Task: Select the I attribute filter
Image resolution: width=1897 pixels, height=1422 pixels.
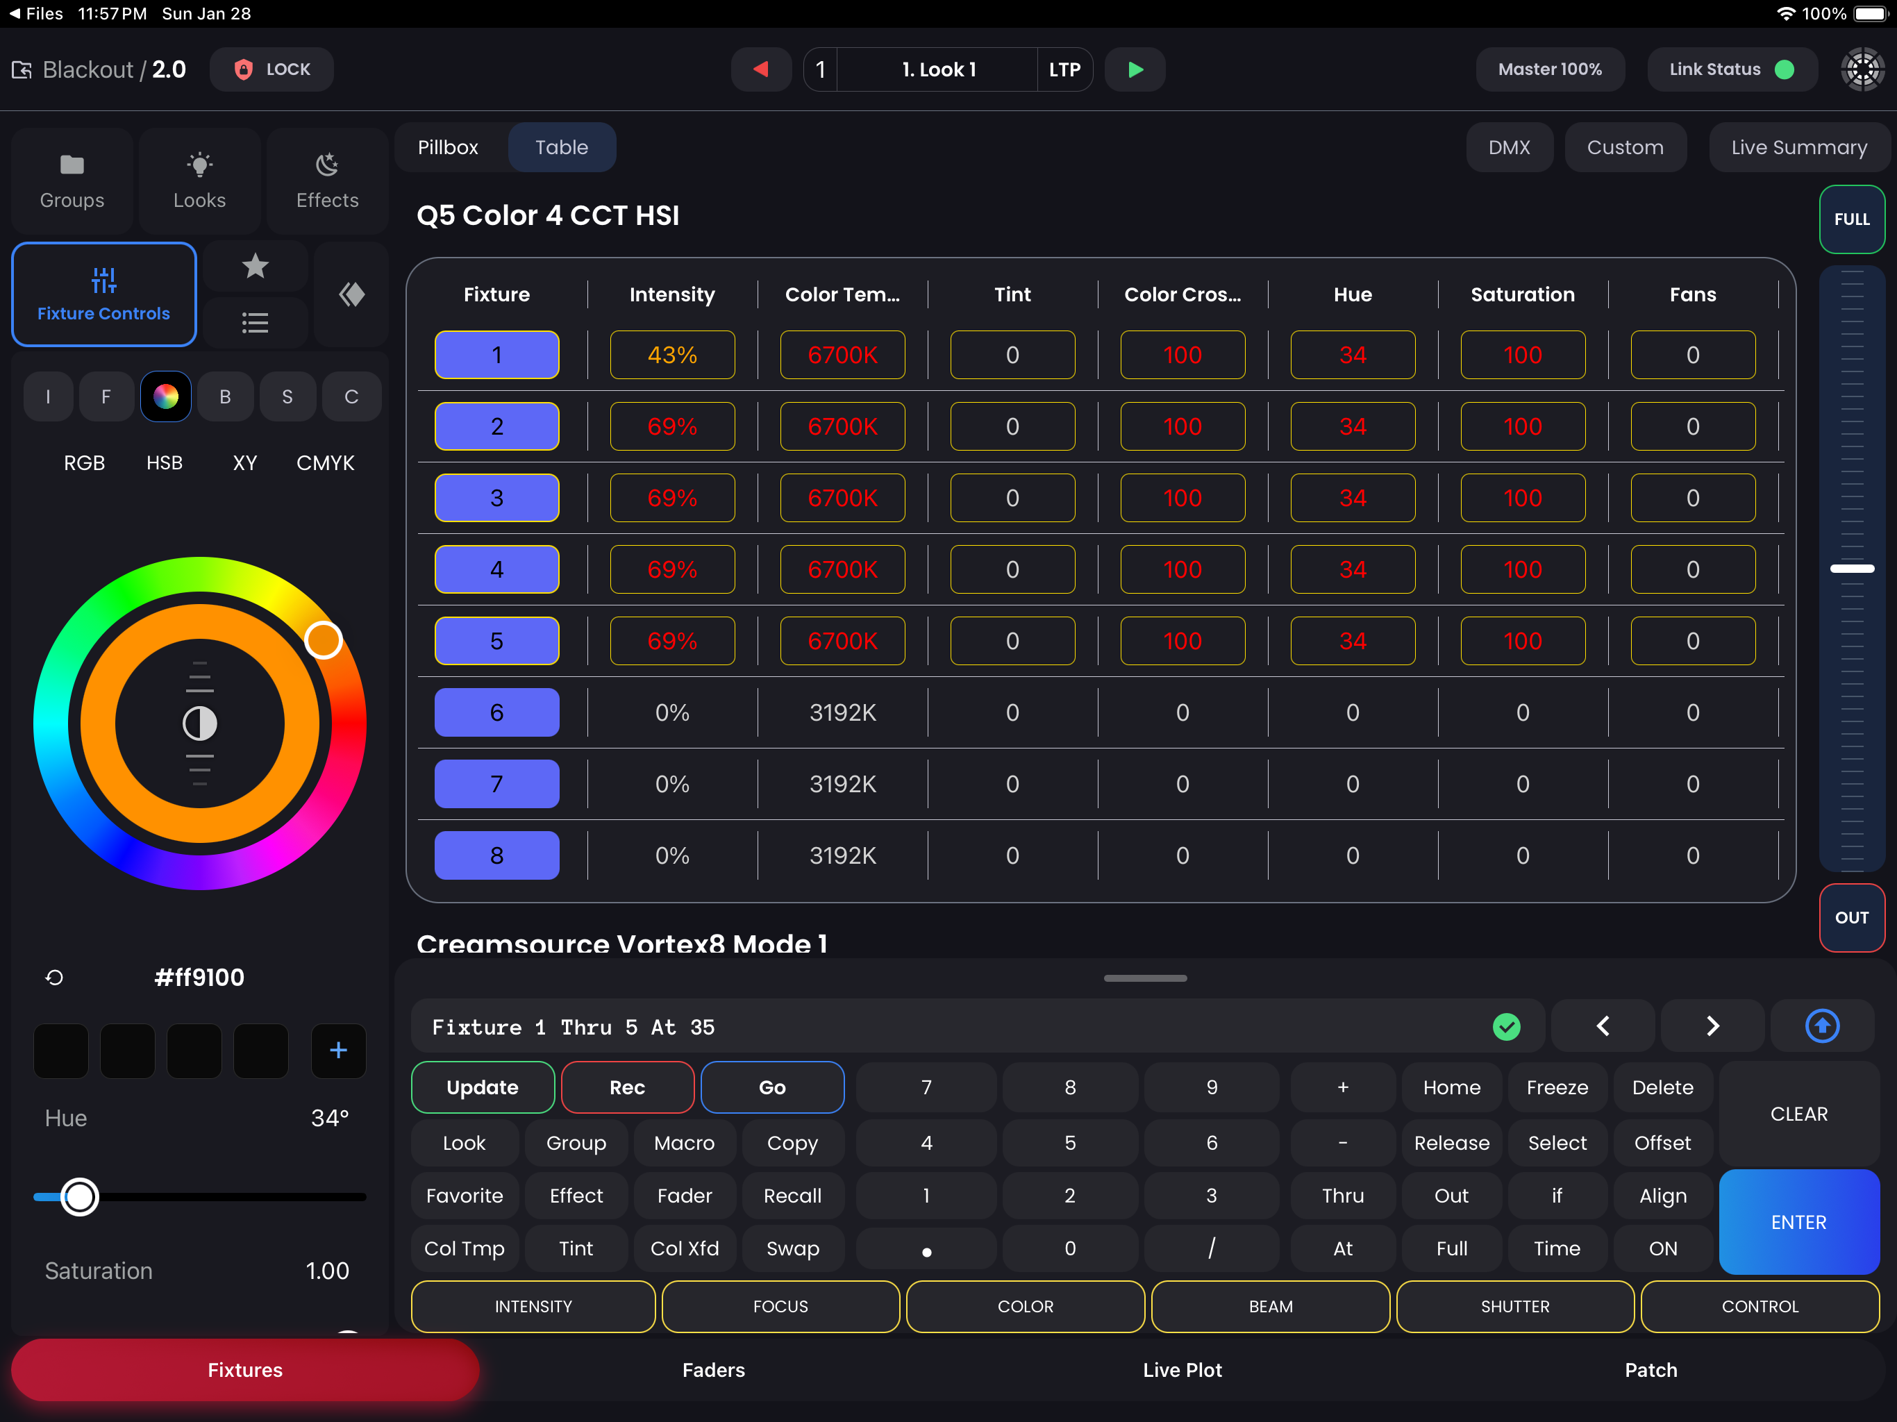Action: pos(48,396)
